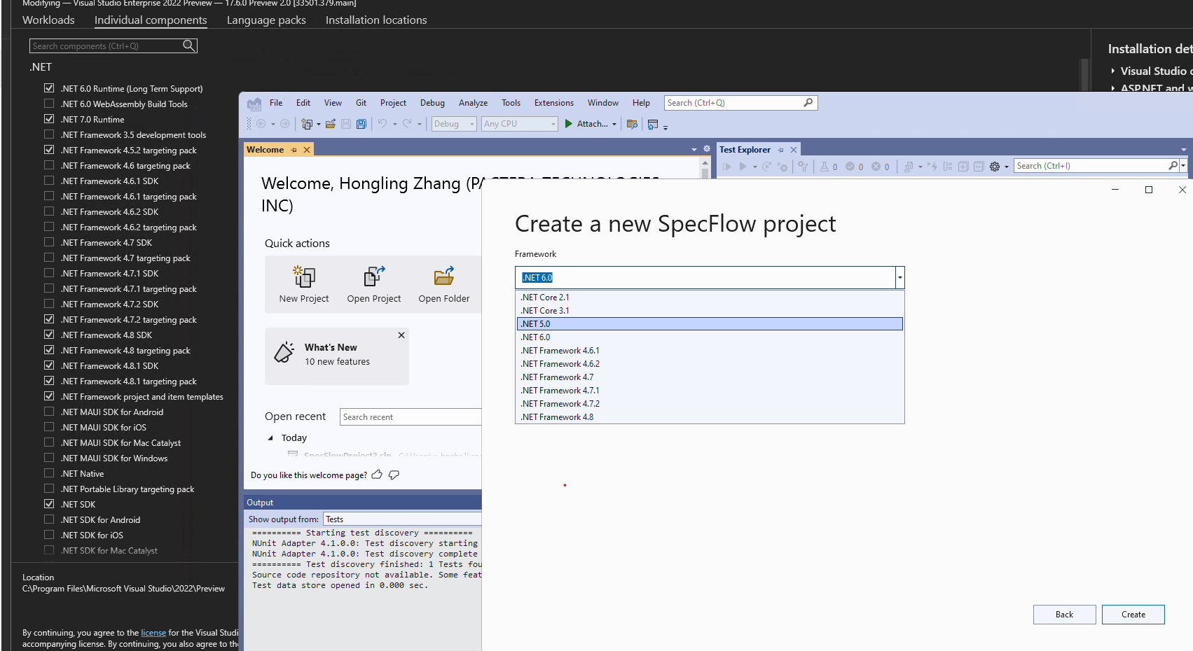Click the Expand All icon in Test Explorer
This screenshot has height=651, width=1193.
point(963,167)
